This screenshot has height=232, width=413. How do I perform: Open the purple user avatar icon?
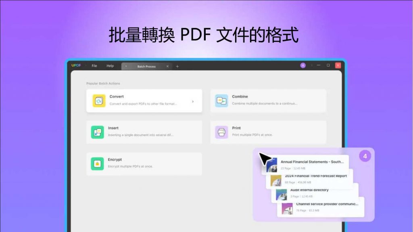click(303, 65)
